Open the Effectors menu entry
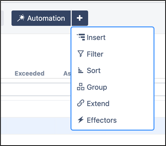This screenshot has height=146, width=166. [102, 120]
